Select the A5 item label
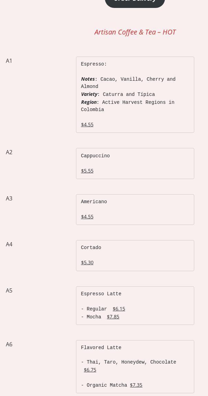Screen dimensions: 208x396 [9, 290]
